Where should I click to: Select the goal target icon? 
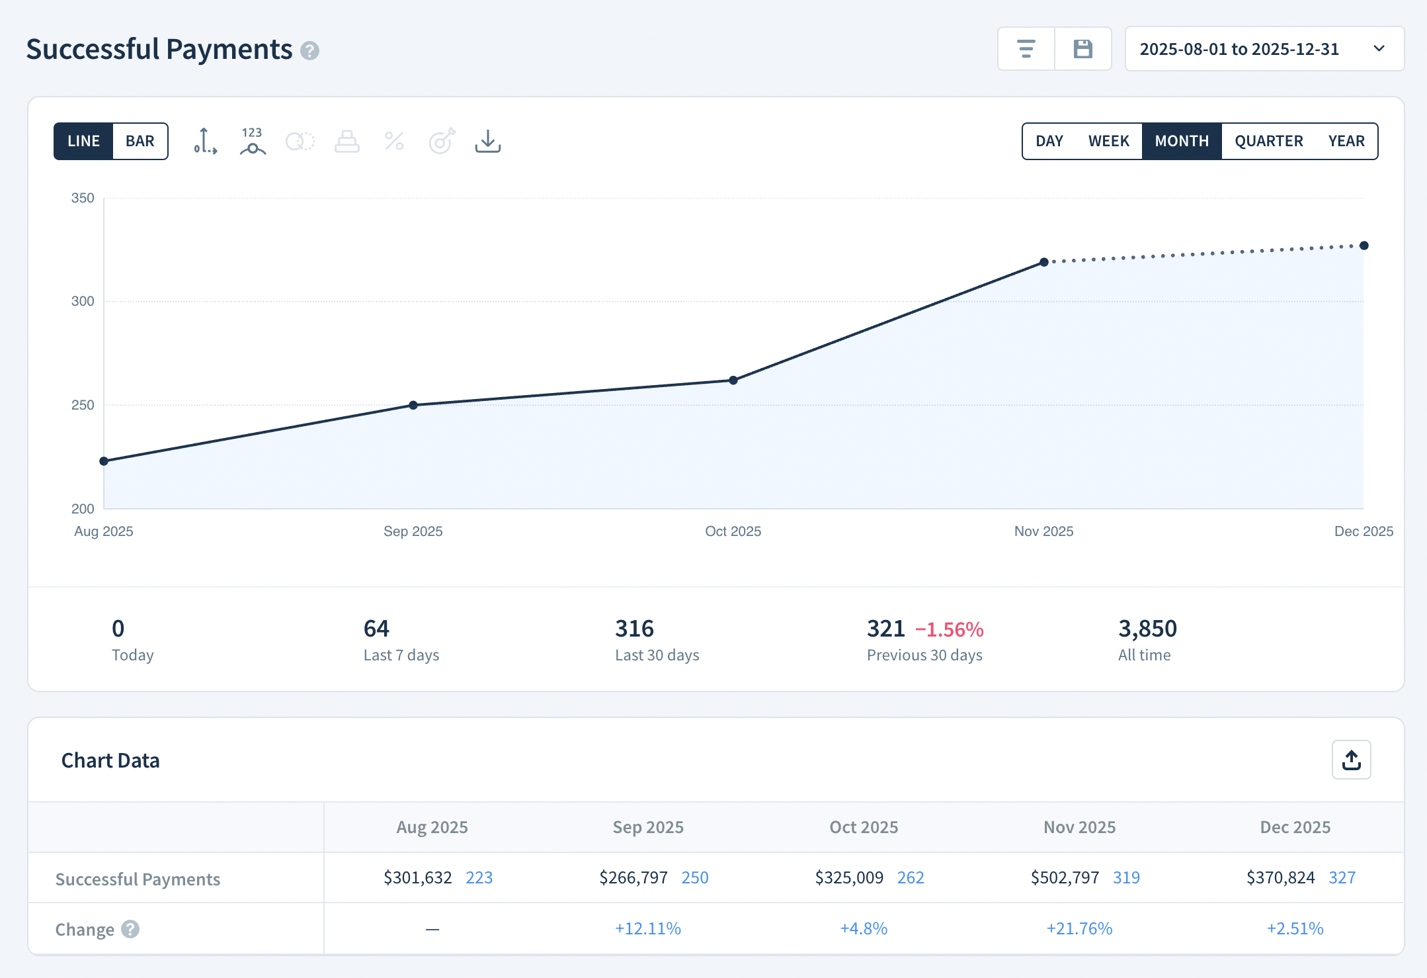point(441,141)
